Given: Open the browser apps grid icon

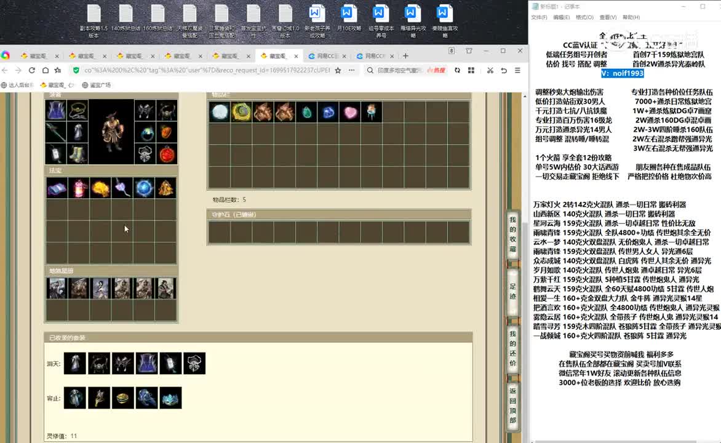Looking at the screenshot, I should point(471,70).
